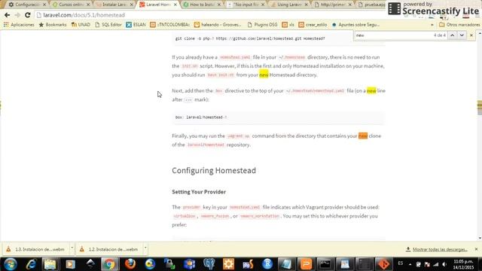Screen dimensions: 482x271
Task: Click the "Setting Your Provider" subheading
Action: (199, 192)
